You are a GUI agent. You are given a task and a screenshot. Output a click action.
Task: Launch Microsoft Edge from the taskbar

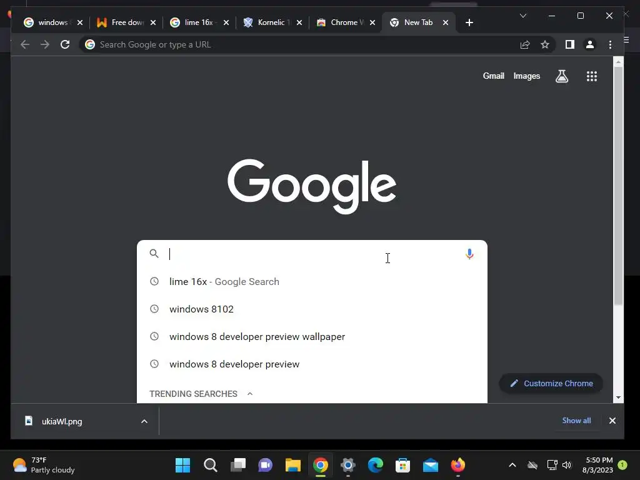click(376, 465)
